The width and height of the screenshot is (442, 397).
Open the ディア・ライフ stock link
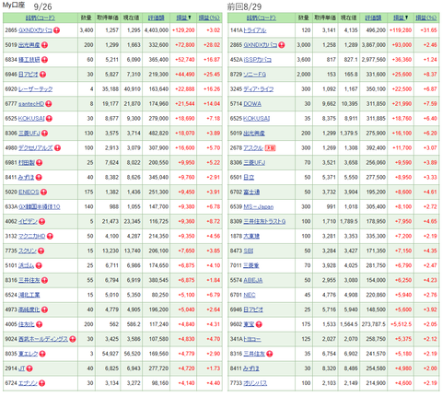click(259, 89)
